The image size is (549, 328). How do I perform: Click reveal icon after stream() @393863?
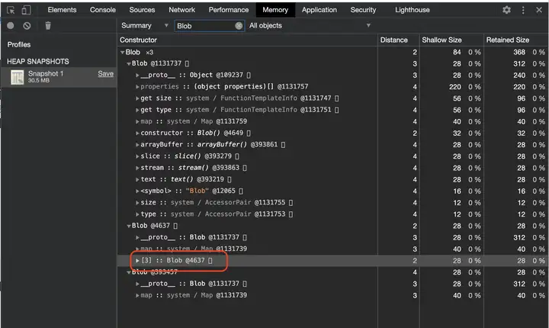[245, 168]
